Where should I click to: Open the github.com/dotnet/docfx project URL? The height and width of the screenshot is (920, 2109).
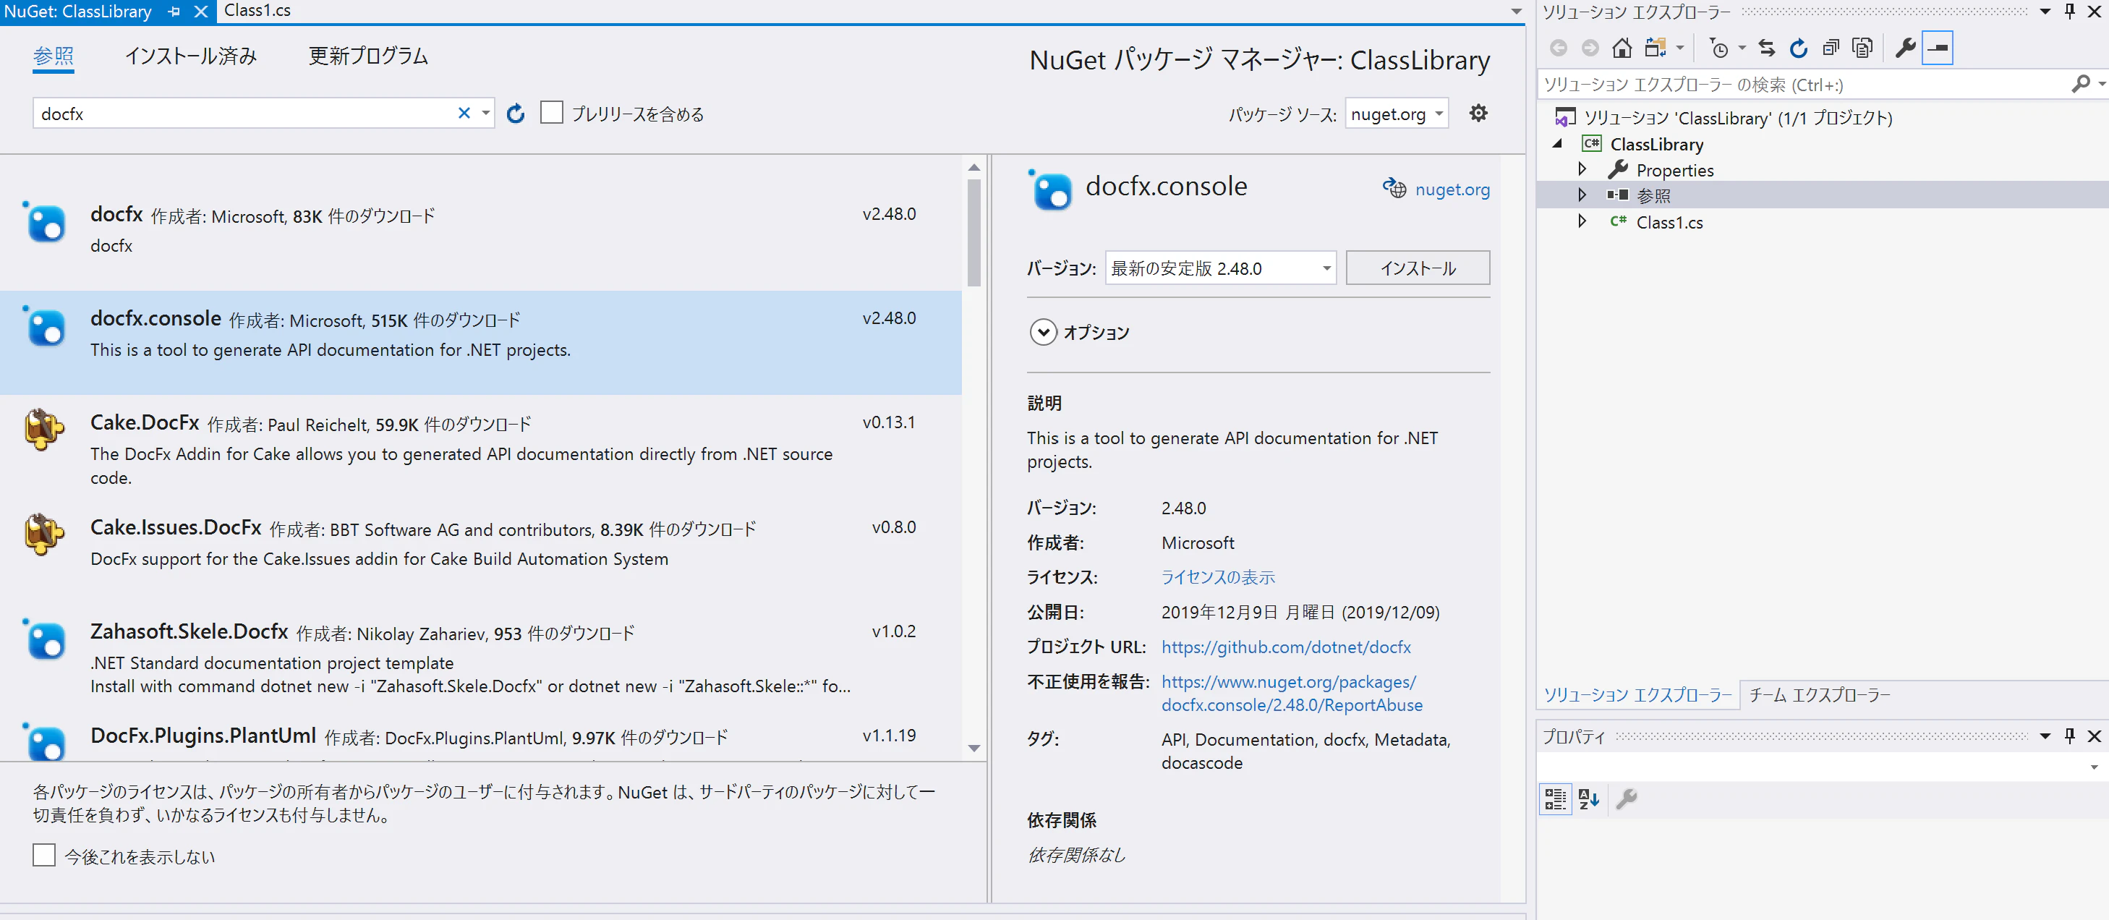1285,647
